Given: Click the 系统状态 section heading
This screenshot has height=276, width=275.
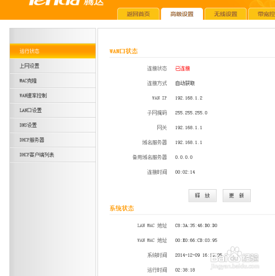Looking at the screenshot, I should coord(122,208).
